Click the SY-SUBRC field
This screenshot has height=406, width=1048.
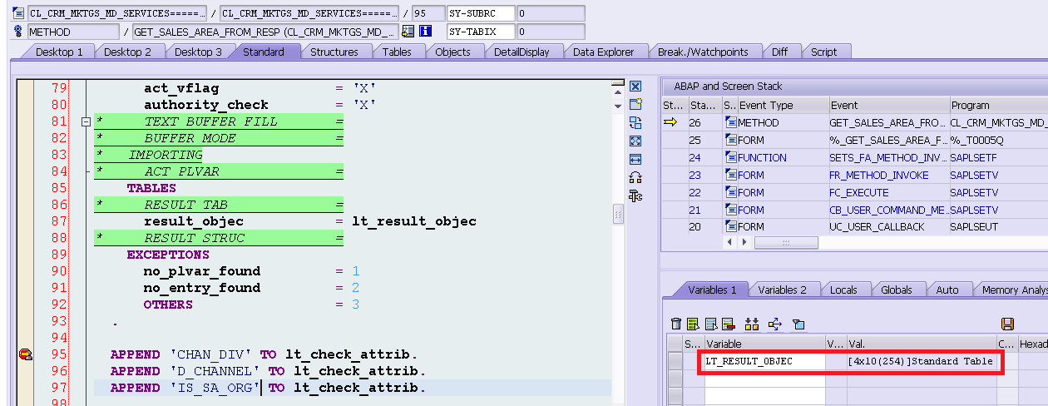481,13
